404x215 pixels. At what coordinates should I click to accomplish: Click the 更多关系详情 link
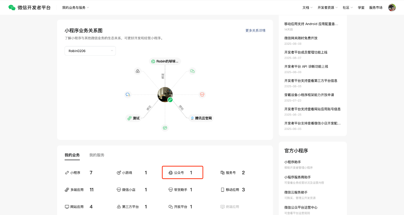[x=255, y=30]
